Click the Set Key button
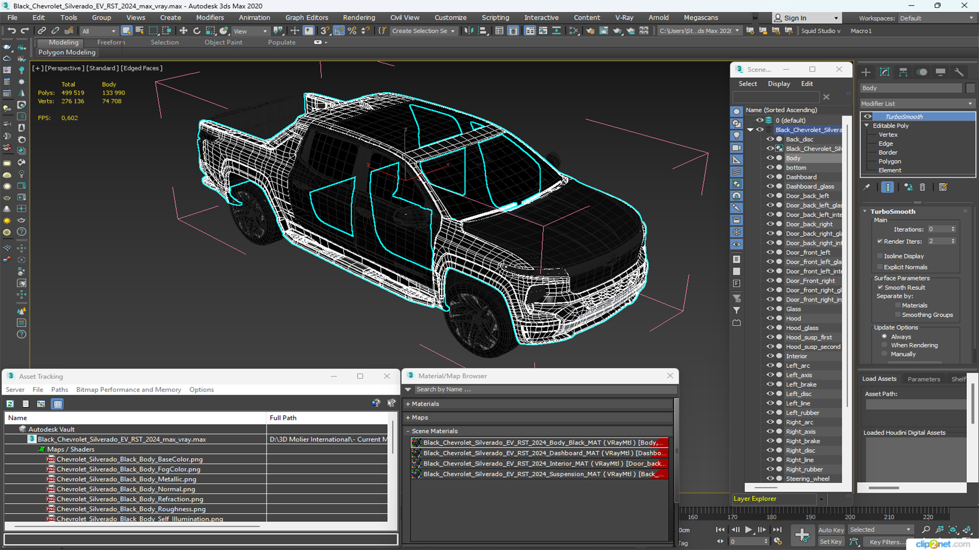The image size is (979, 550). coord(831,542)
